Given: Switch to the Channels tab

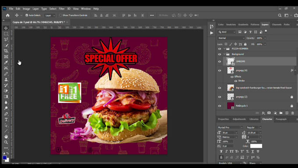Looking at the screenshot, I should click(277, 25).
